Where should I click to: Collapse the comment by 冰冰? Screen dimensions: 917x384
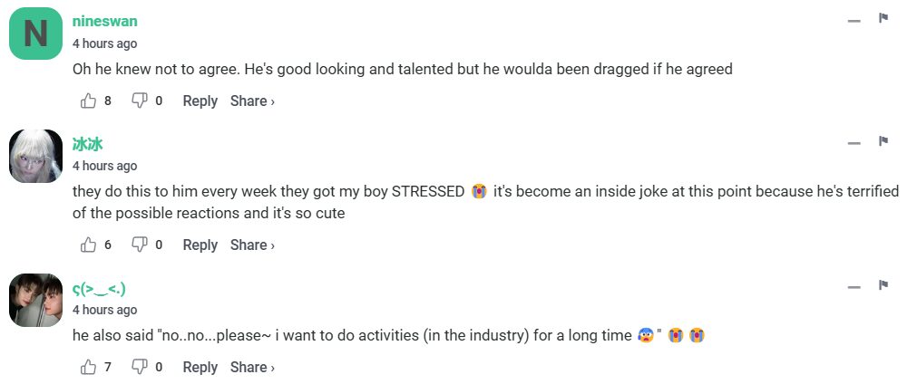[x=854, y=143]
